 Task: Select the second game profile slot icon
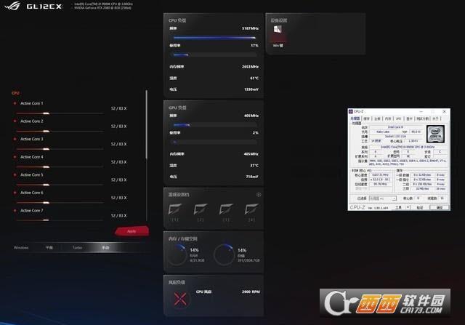coord(200,210)
